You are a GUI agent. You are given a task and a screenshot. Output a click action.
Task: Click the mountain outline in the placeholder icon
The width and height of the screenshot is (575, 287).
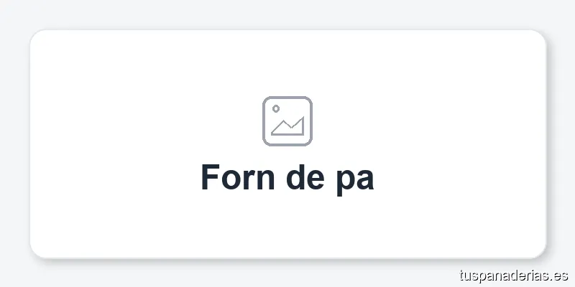tap(288, 128)
